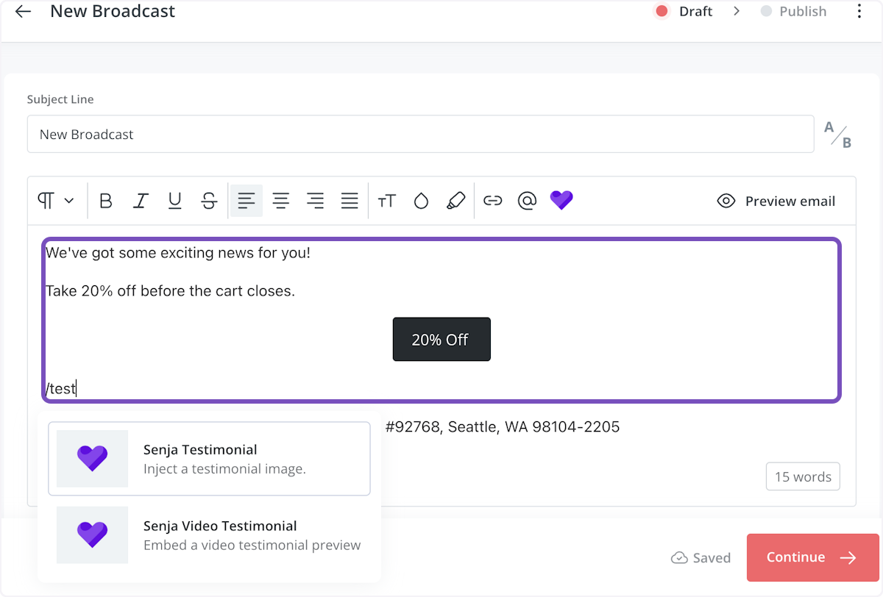Toggle right text alignment
Viewport: 883px width, 597px height.
[315, 200]
